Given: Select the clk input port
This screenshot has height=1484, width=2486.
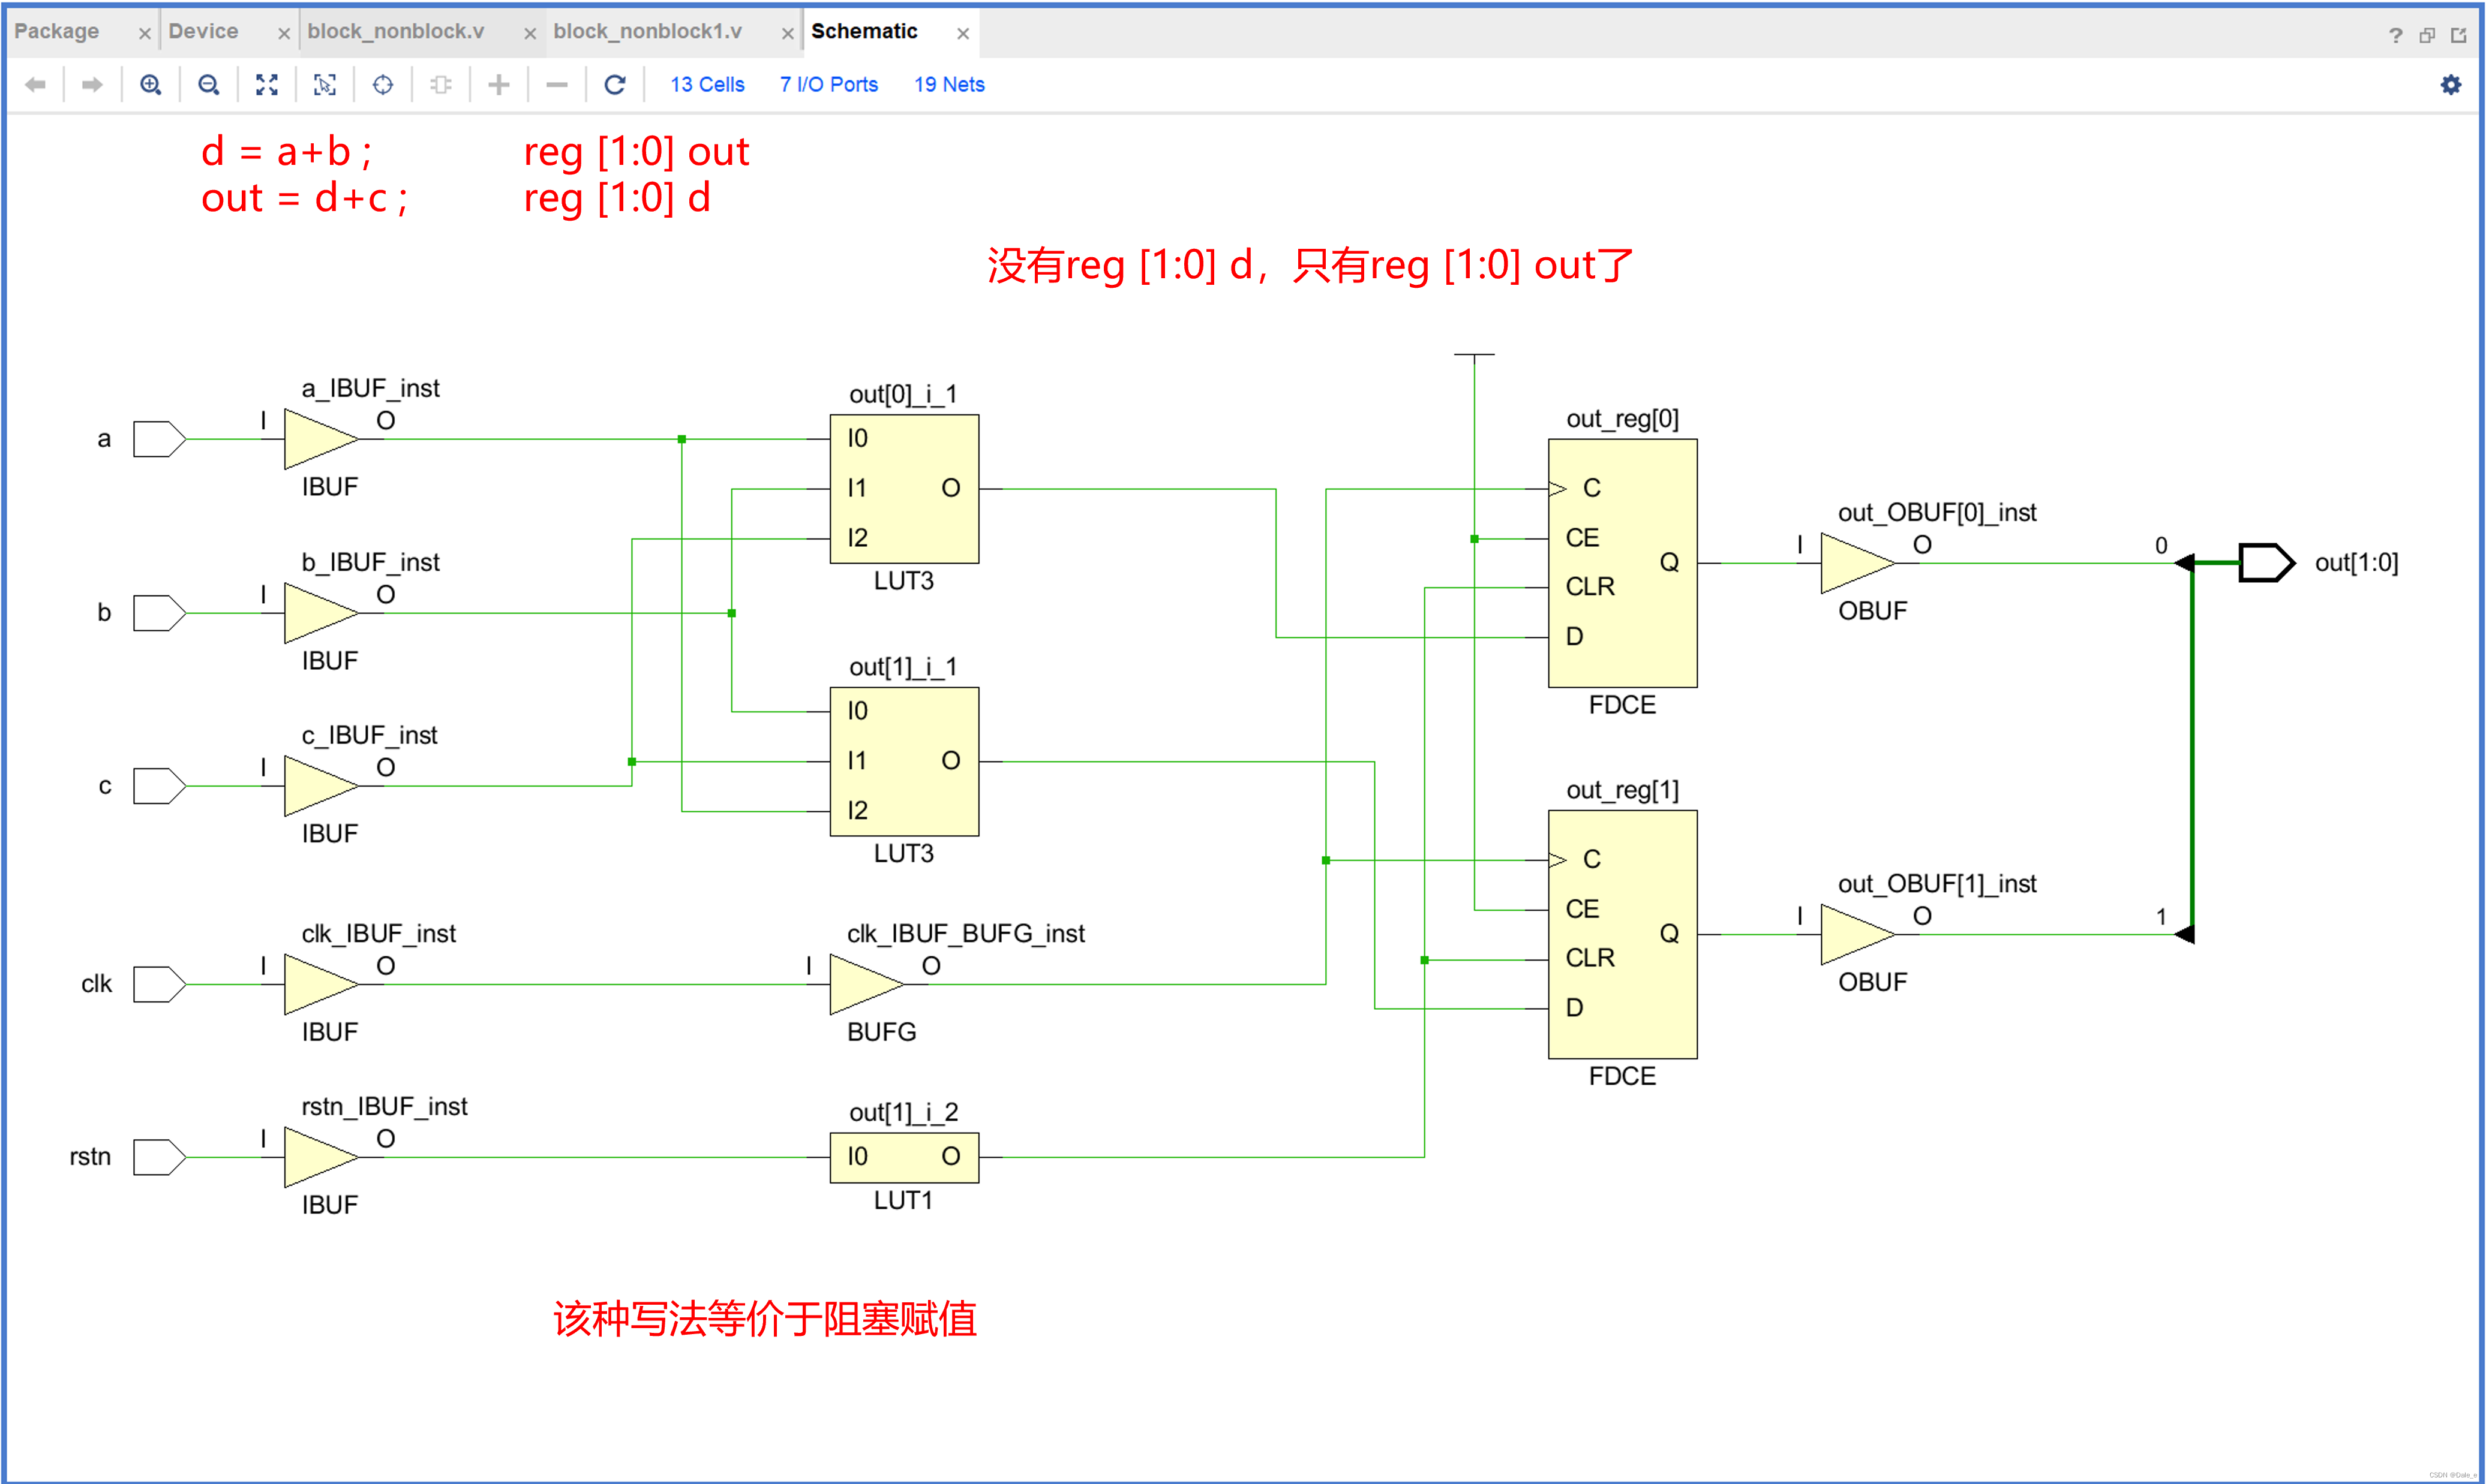Looking at the screenshot, I should [159, 984].
